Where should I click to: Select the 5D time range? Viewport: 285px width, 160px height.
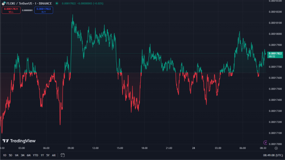tap(10, 155)
